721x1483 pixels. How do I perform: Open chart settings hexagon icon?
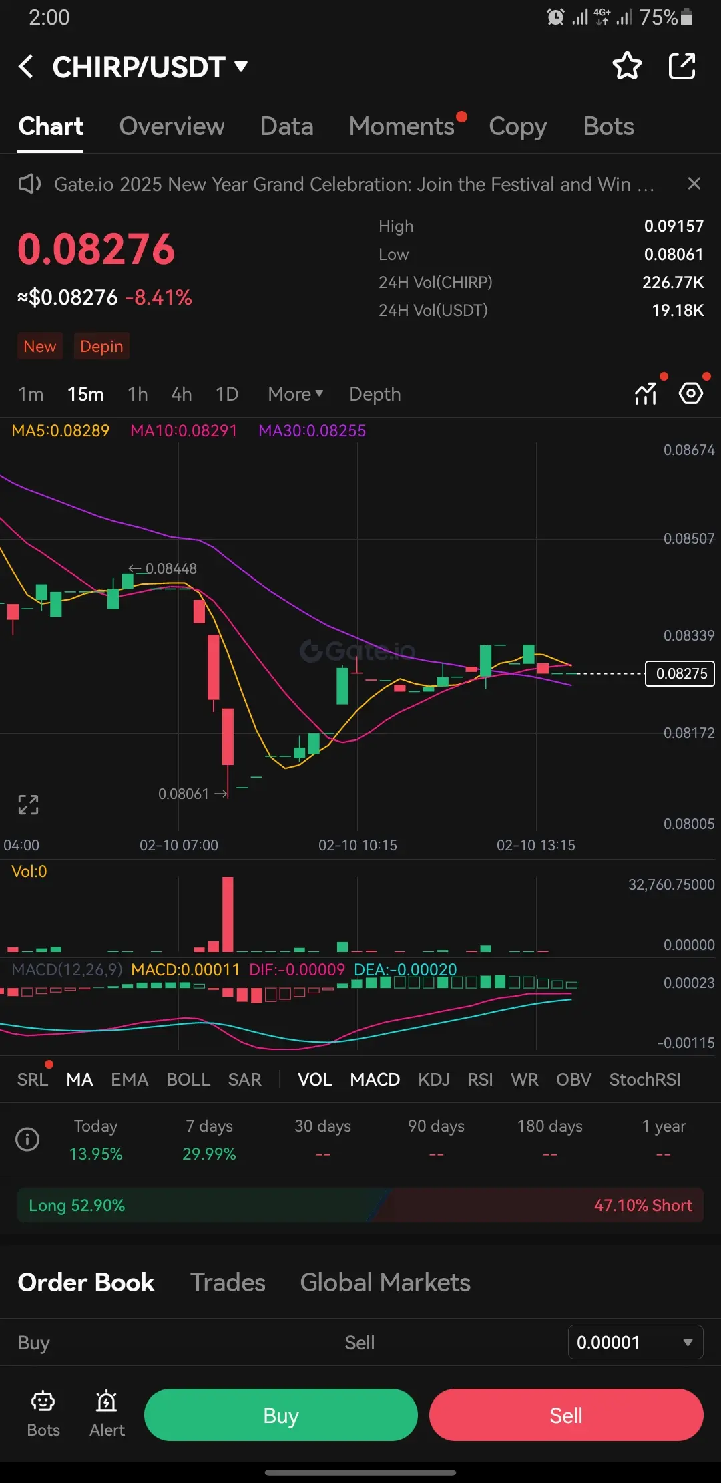pos(691,393)
